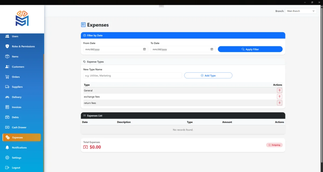
Task: Open the To Date calendar picker icon
Action: 212,49
